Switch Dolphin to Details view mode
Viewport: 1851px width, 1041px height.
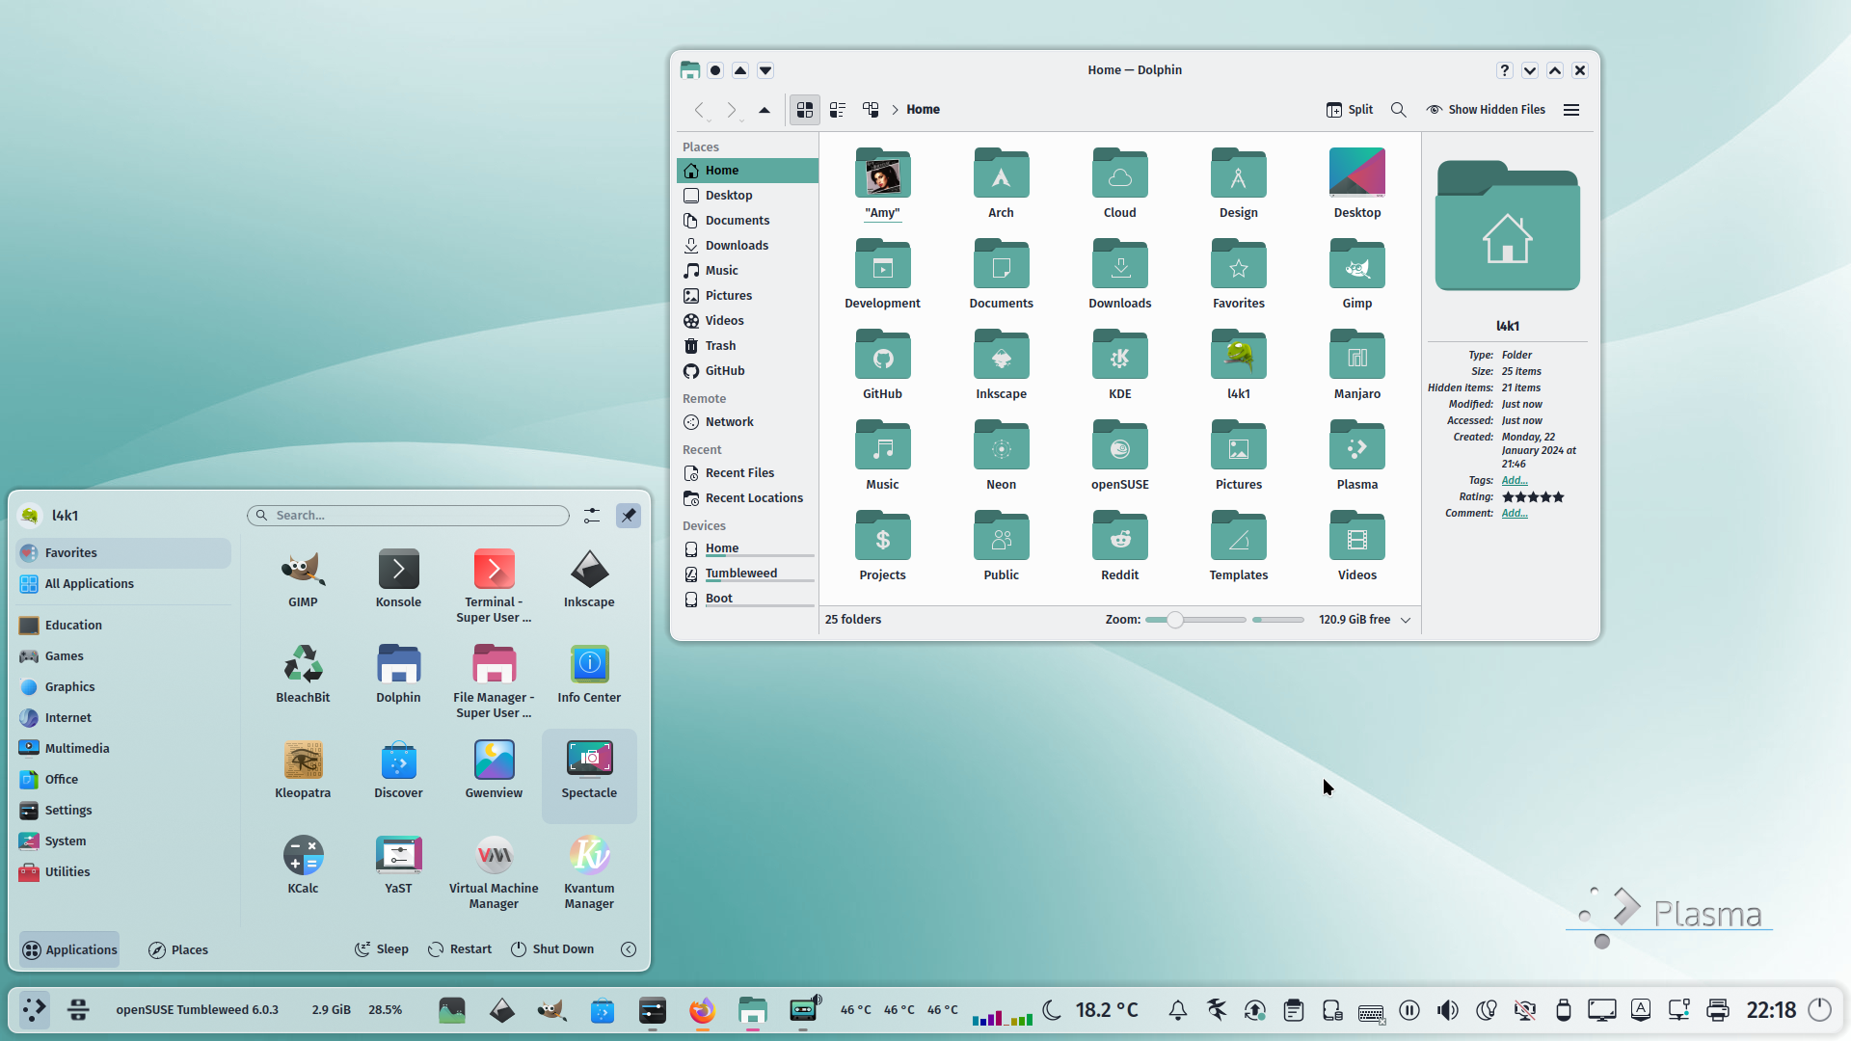tap(871, 110)
